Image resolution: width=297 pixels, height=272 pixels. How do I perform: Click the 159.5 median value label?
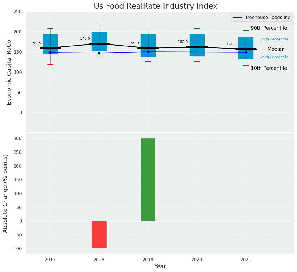tap(36, 43)
